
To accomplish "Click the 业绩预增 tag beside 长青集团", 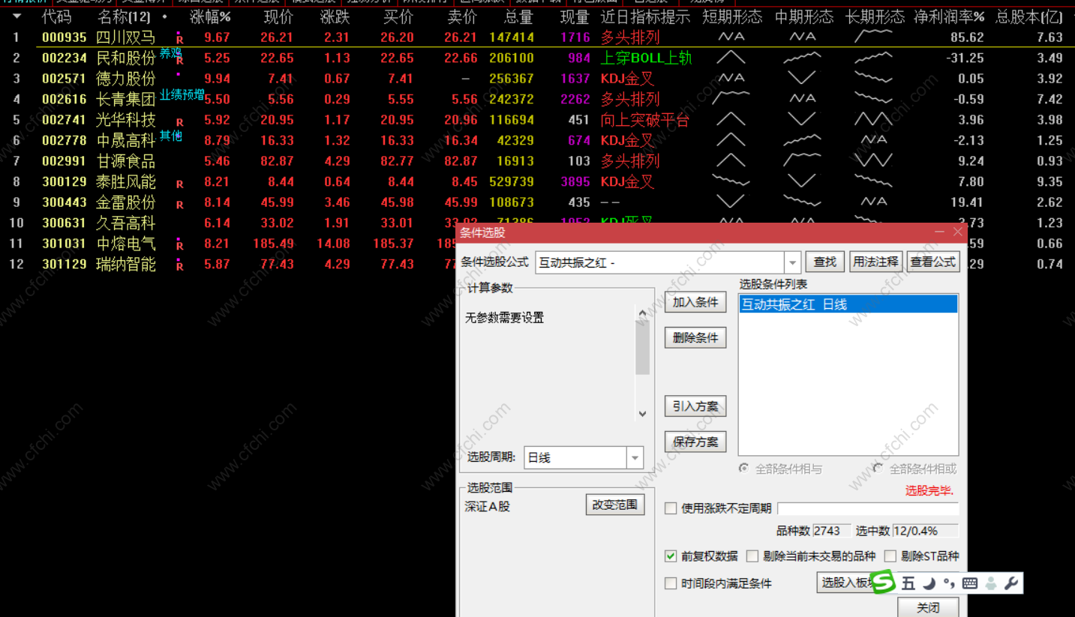I will [x=182, y=94].
